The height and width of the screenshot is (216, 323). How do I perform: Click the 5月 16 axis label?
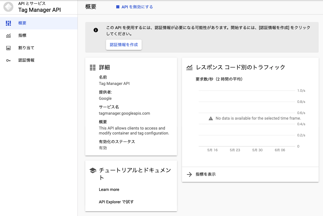pyautogui.click(x=212, y=150)
